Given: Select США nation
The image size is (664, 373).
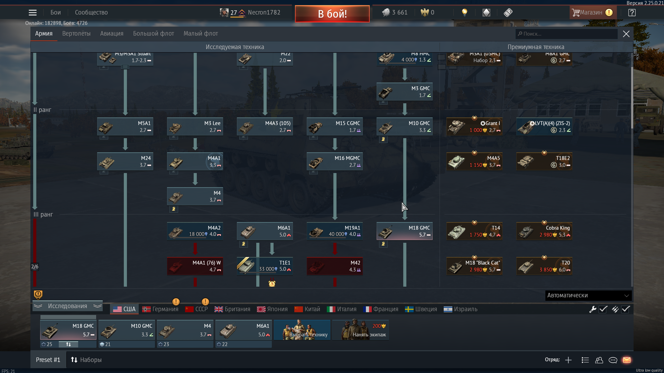Looking at the screenshot, I should click(124, 309).
